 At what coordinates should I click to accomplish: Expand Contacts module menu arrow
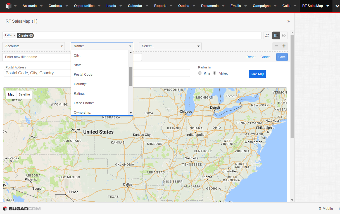point(67,6)
